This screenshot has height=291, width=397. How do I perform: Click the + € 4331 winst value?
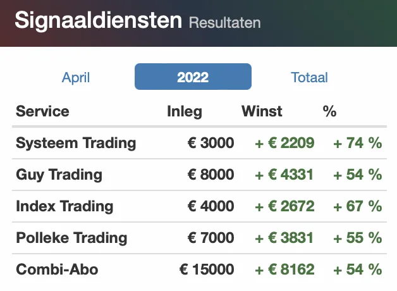tap(284, 175)
